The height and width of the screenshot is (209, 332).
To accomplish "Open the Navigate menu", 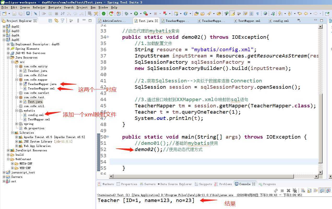I will 55,7.
